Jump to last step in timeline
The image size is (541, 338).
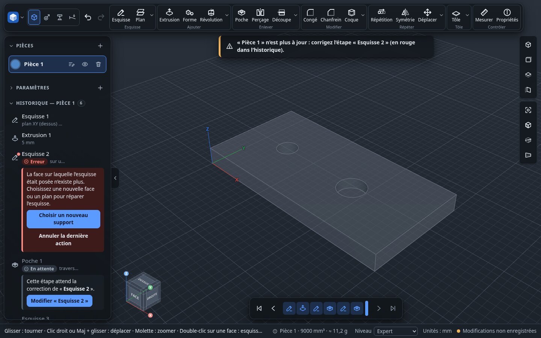[393, 308]
